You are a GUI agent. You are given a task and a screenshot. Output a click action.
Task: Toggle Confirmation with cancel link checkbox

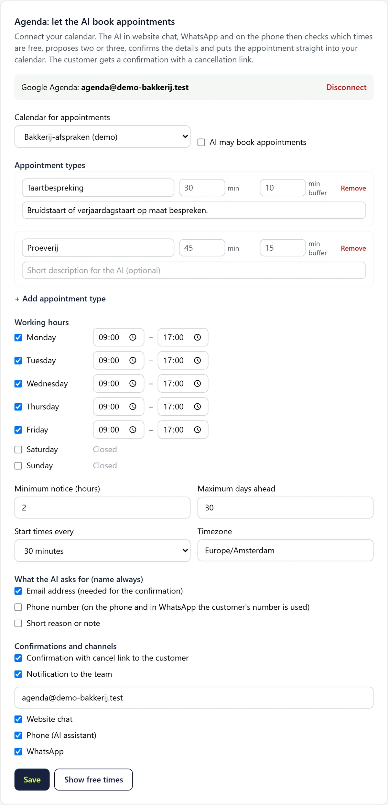[18, 658]
